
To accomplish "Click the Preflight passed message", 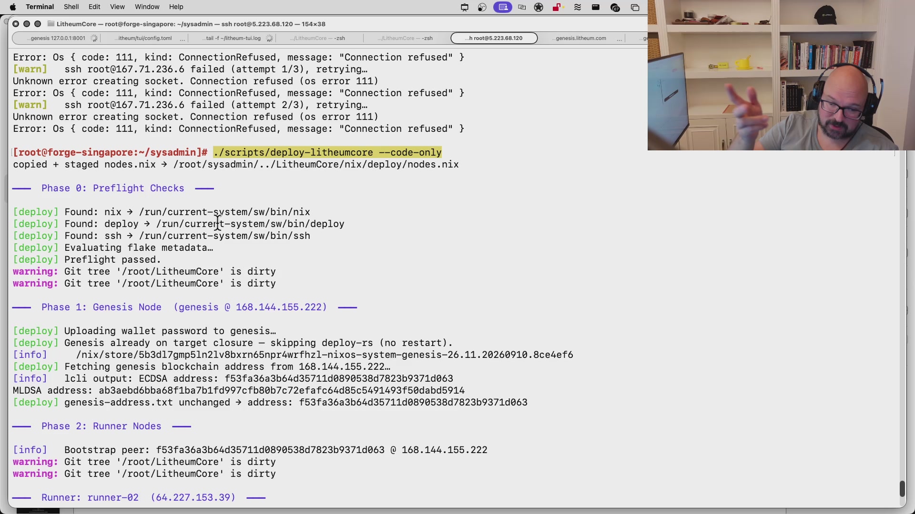I will (87, 259).
